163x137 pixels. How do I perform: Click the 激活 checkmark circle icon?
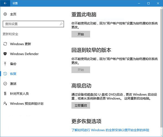point(5,84)
